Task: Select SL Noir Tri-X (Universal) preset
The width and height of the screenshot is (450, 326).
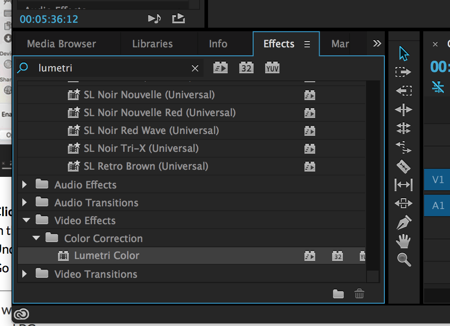Action: [x=192, y=148]
